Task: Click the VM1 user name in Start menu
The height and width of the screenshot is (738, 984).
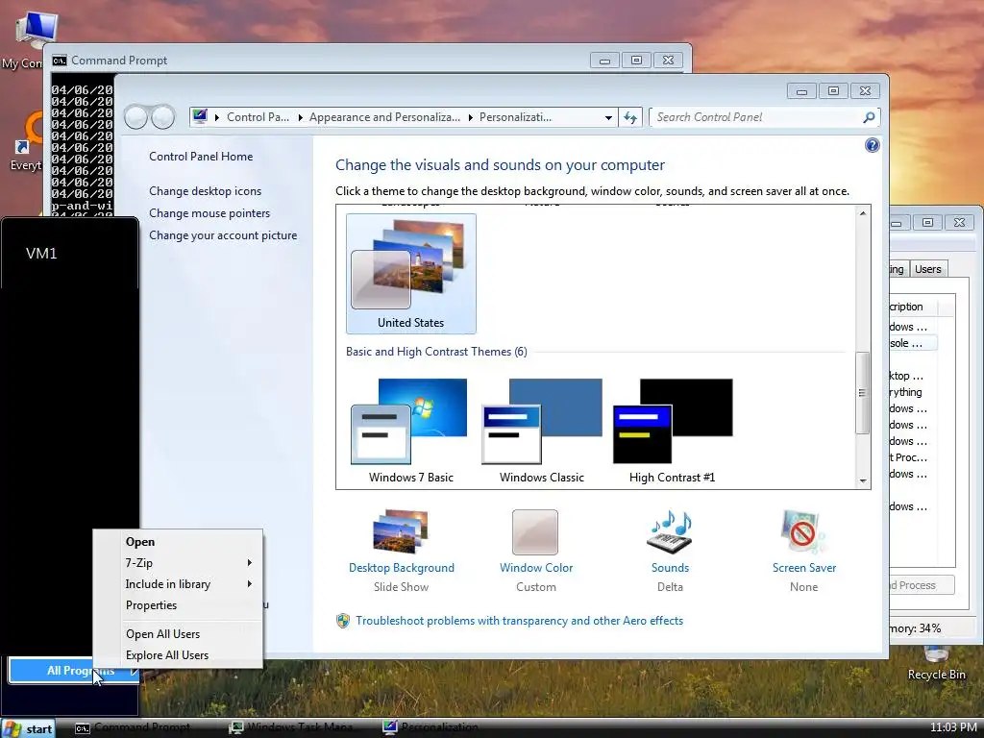Action: 41,254
